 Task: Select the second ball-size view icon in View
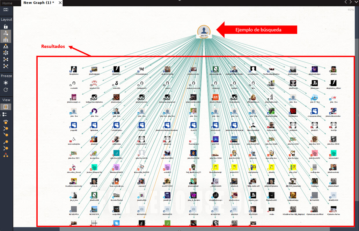tap(6, 128)
